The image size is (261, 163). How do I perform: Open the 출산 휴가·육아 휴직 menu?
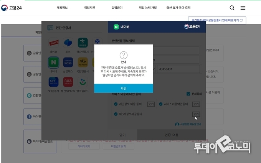click(x=178, y=8)
